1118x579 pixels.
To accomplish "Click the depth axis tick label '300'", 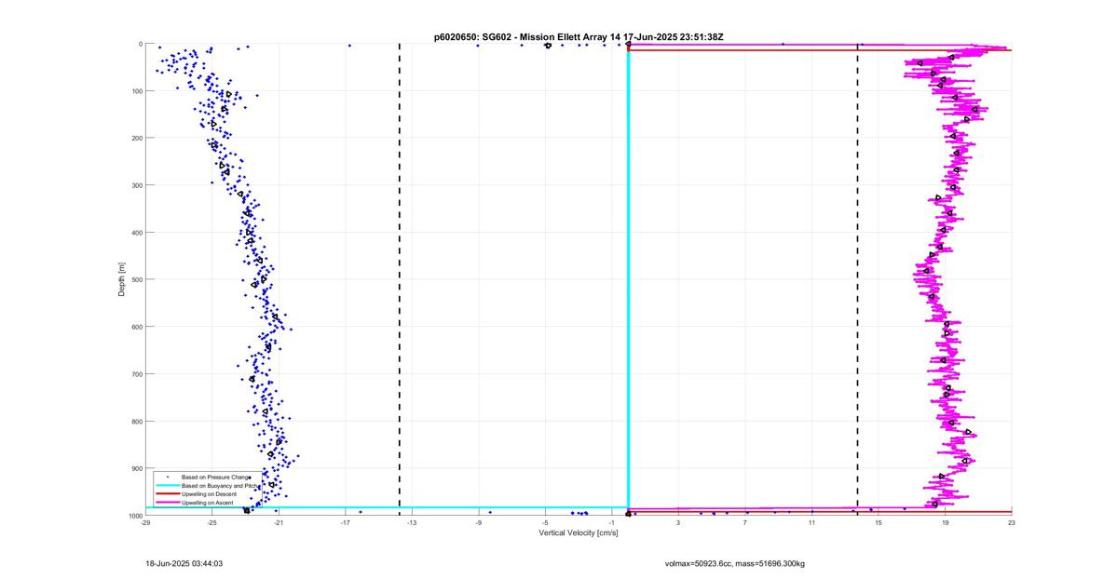I will pyautogui.click(x=136, y=185).
